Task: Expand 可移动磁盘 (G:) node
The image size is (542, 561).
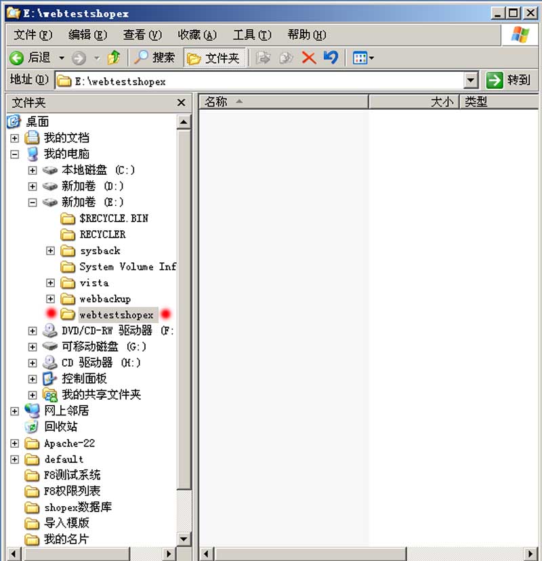Action: click(x=33, y=347)
